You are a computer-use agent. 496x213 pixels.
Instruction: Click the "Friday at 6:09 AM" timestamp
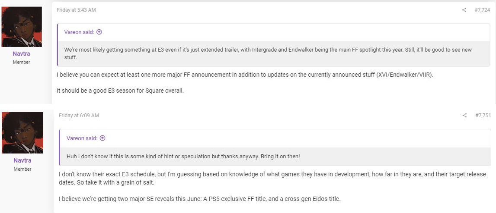coord(79,116)
